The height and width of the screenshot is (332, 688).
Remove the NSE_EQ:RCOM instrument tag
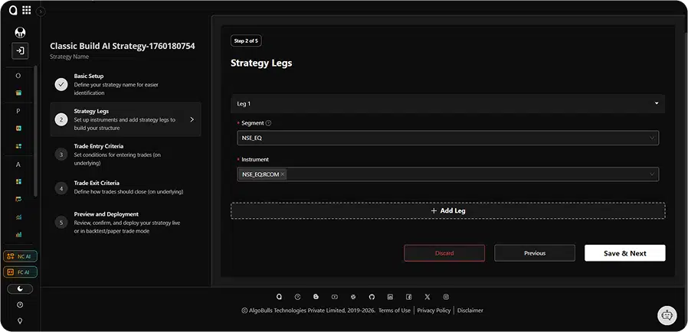283,174
